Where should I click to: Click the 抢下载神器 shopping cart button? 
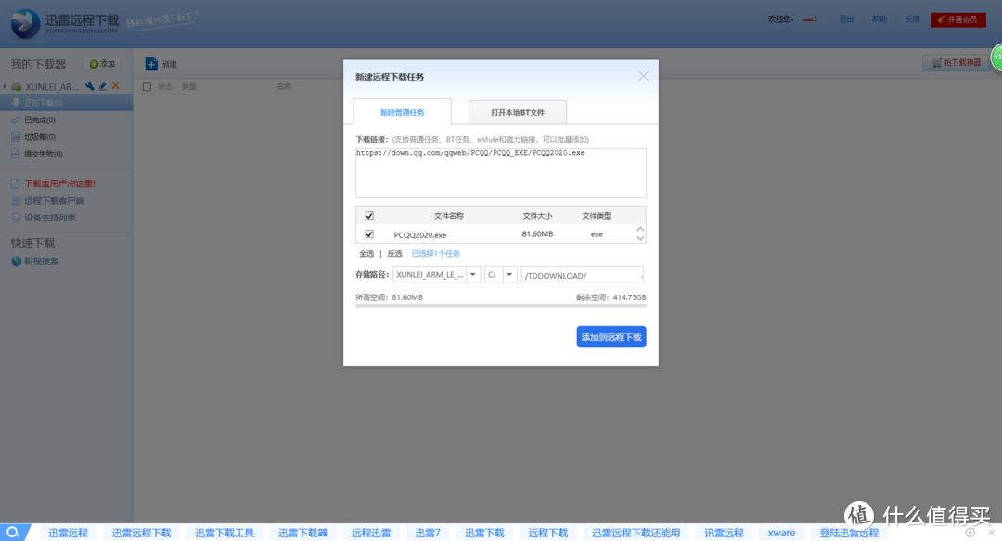(956, 62)
